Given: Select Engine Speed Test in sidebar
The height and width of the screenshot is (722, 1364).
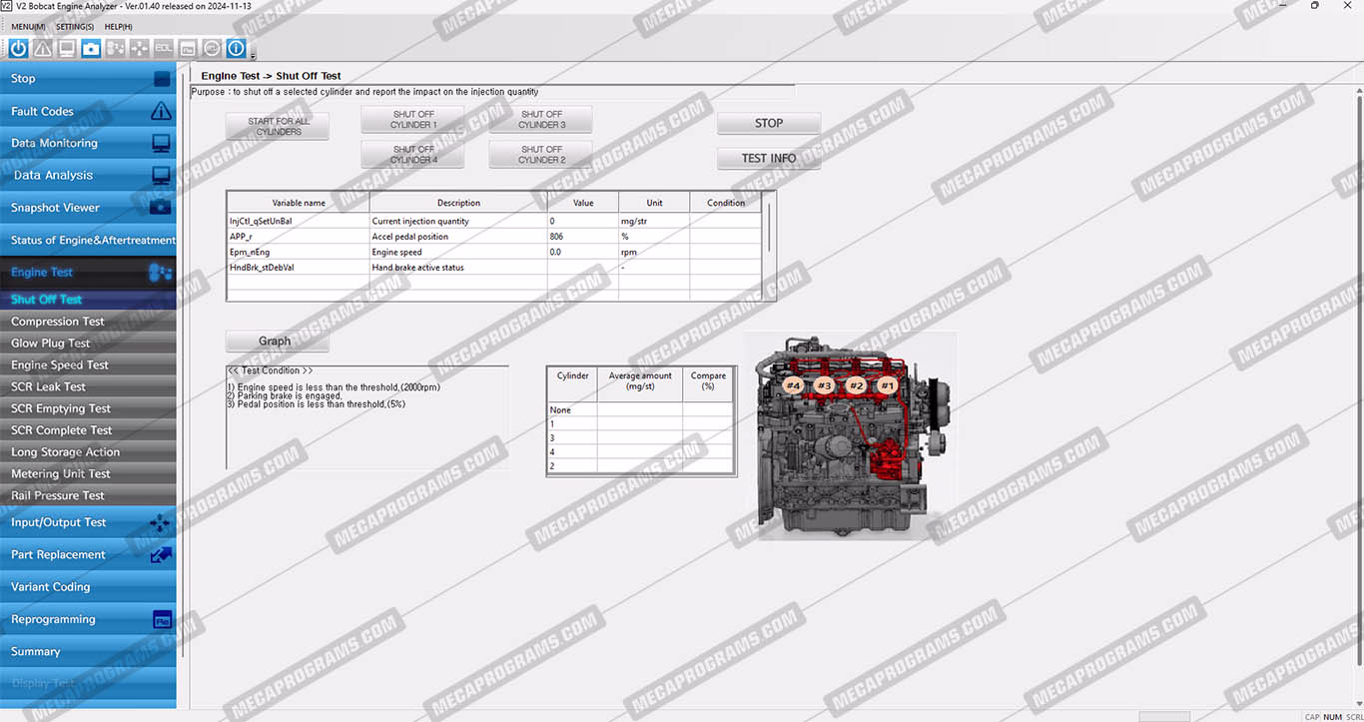Looking at the screenshot, I should 88,365.
